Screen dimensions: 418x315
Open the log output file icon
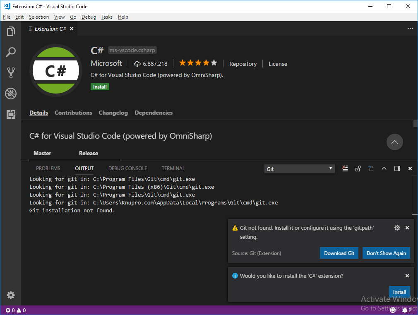371,168
